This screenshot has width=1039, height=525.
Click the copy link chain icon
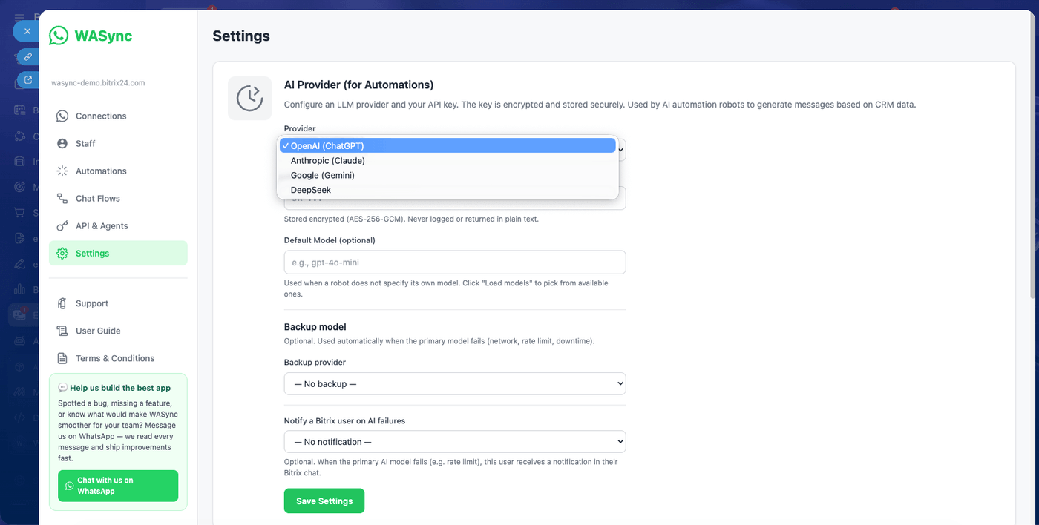tap(28, 56)
